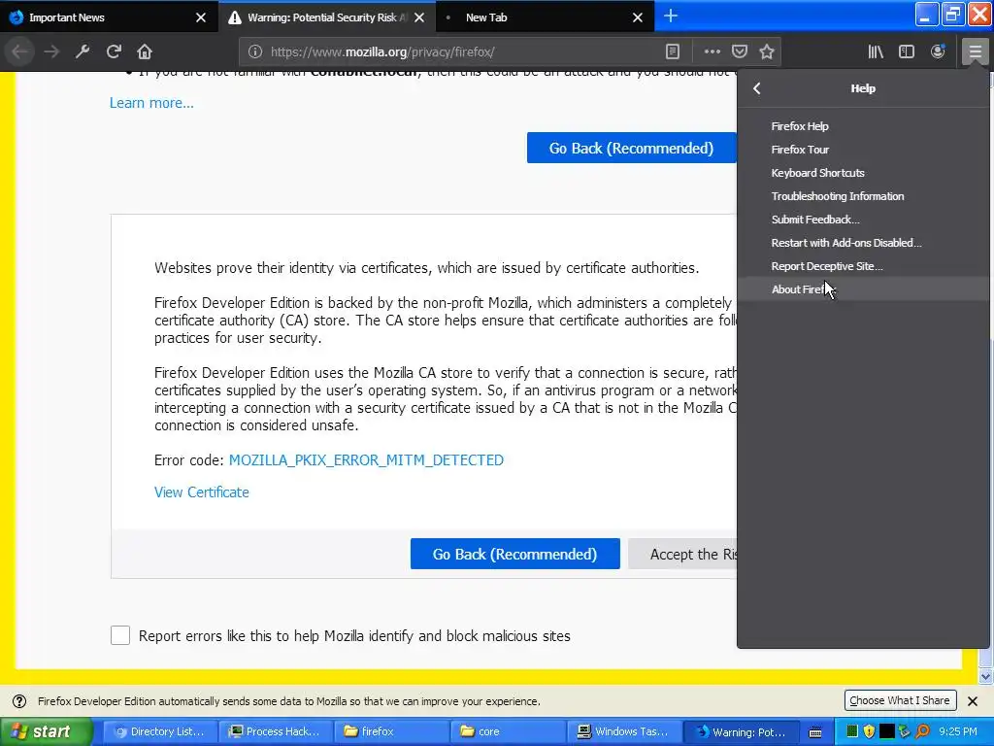The width and height of the screenshot is (994, 746).
Task: Go back from the Help submenu
Action: coord(757,88)
